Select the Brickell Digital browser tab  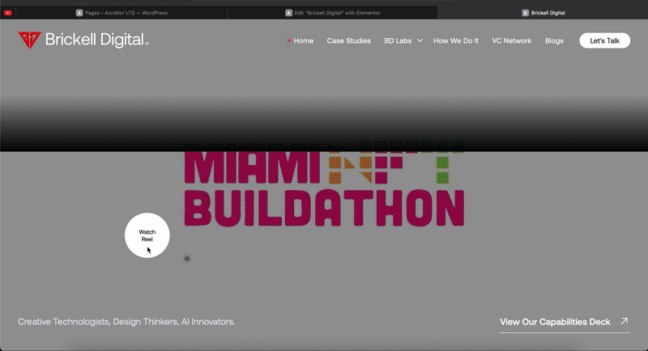(x=543, y=13)
